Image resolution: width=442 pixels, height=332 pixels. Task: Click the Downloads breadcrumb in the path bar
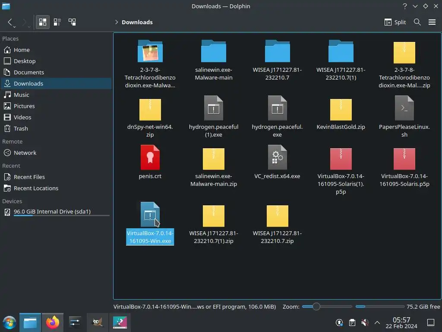click(x=137, y=22)
